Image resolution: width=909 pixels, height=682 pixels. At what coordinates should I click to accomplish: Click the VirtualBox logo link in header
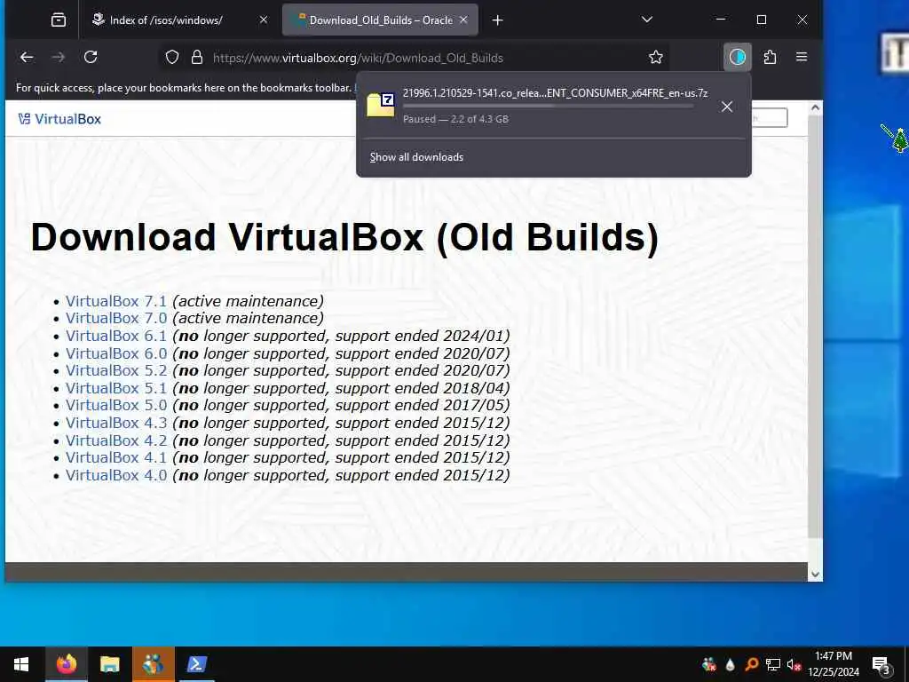click(59, 119)
